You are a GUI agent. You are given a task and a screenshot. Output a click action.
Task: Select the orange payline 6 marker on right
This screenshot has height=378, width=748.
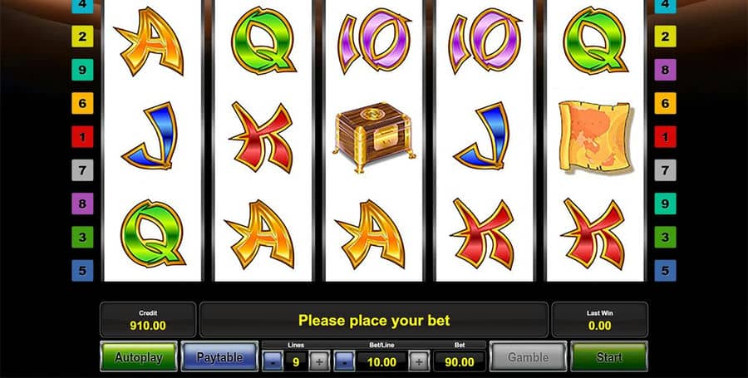click(665, 103)
